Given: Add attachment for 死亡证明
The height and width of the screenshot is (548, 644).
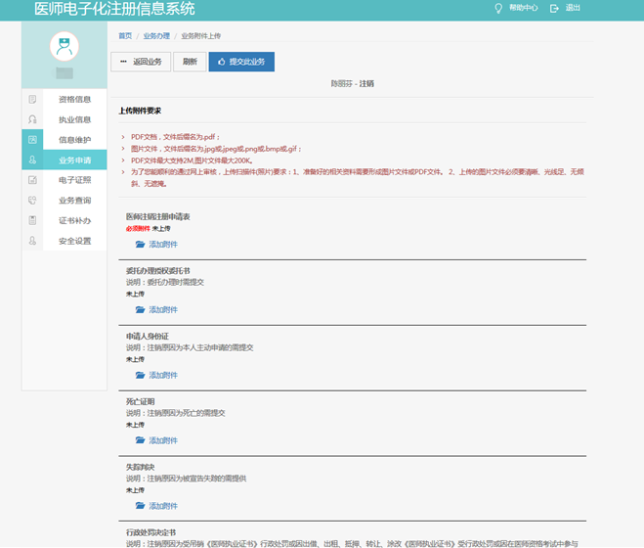Looking at the screenshot, I should pos(156,440).
